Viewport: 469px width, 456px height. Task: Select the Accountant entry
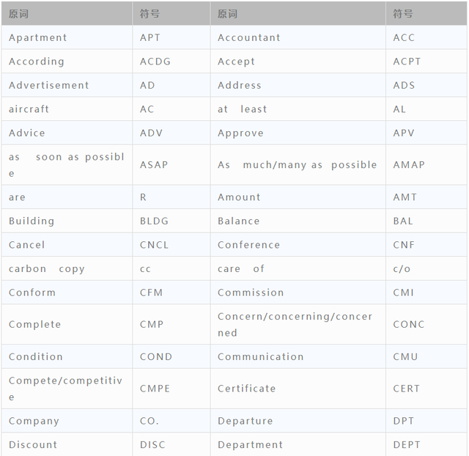(249, 37)
